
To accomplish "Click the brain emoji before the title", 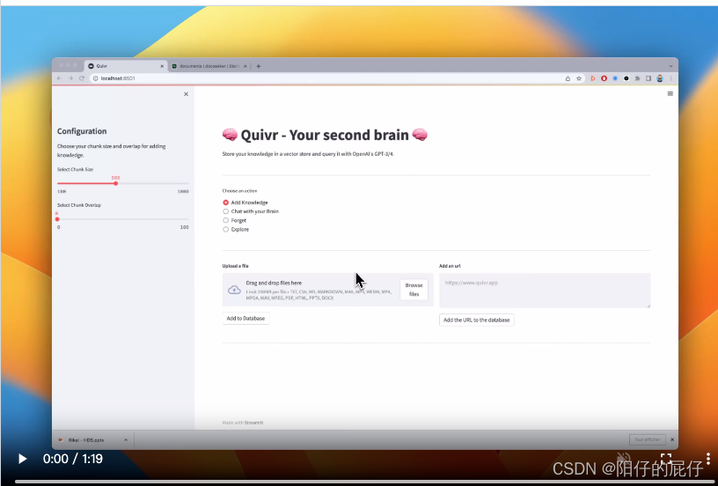I will [230, 135].
